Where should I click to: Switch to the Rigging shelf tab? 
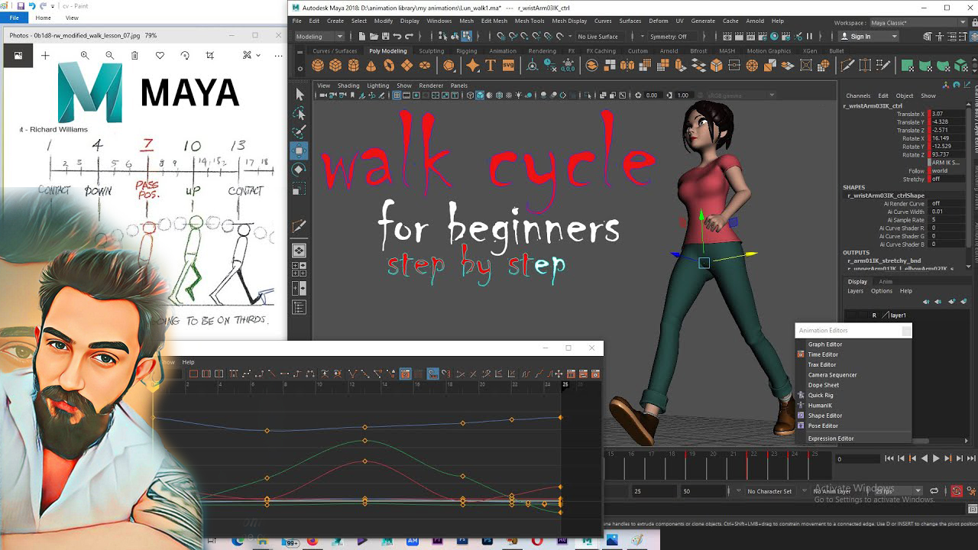[x=466, y=51]
